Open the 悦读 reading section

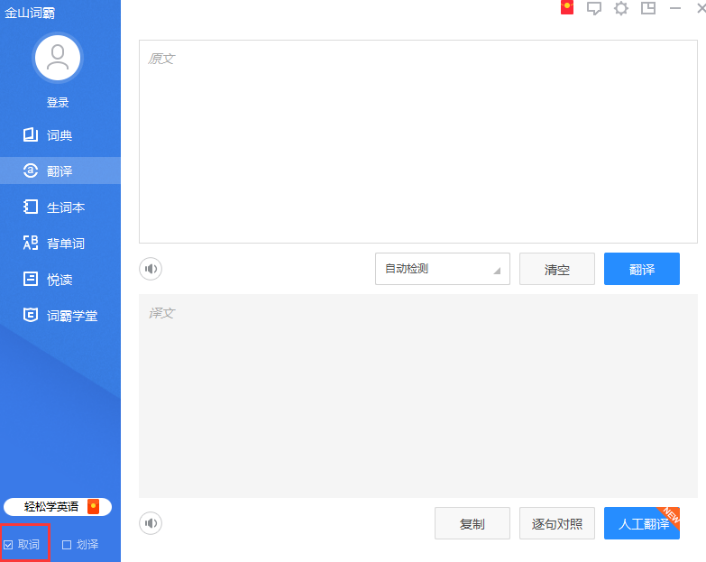[60, 280]
